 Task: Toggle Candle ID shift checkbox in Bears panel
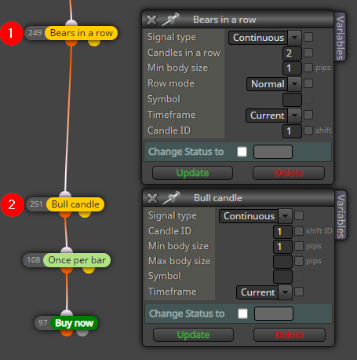(308, 130)
